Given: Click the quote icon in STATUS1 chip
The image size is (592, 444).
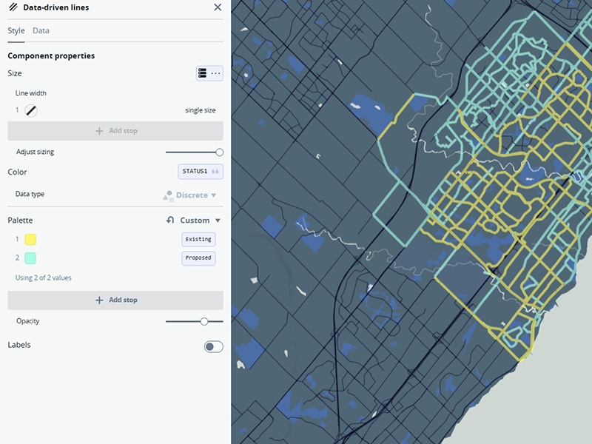Looking at the screenshot, I should pos(215,172).
